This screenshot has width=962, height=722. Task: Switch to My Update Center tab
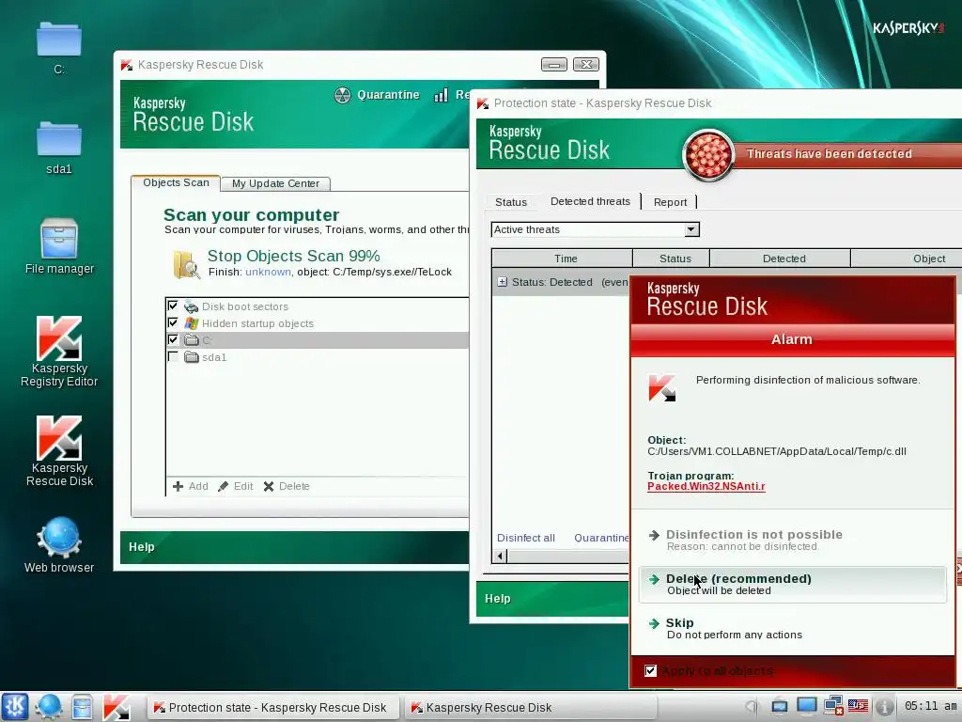[x=275, y=183]
